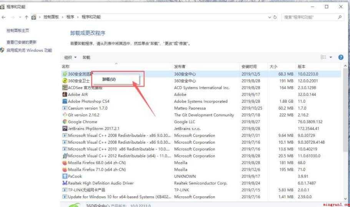Image resolution: width=350 pixels, height=207 pixels.
Task: Click the Visual C++ 2012 icon
Action: tap(65, 156)
